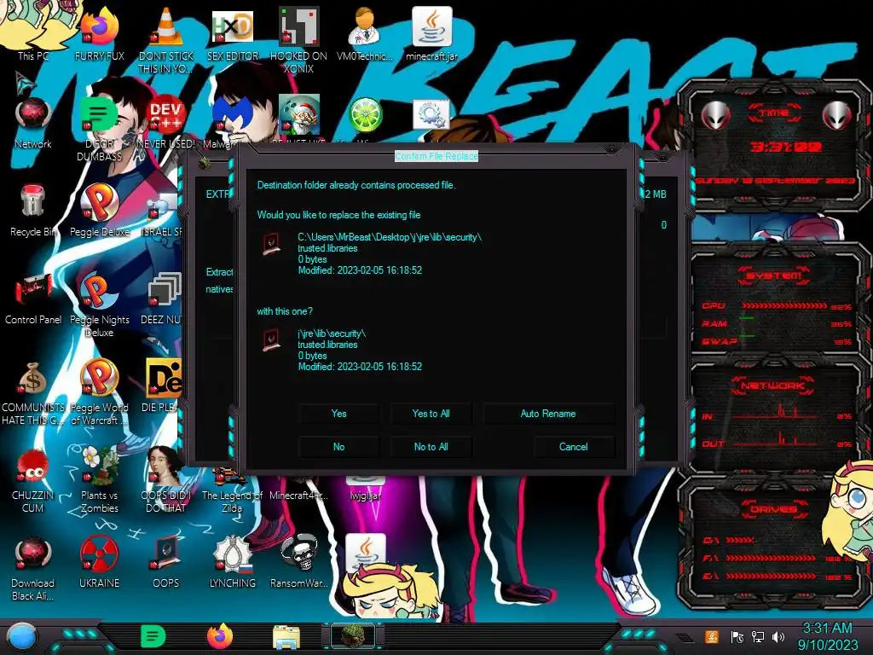Open the RansomWar... skull shortcut

point(298,563)
